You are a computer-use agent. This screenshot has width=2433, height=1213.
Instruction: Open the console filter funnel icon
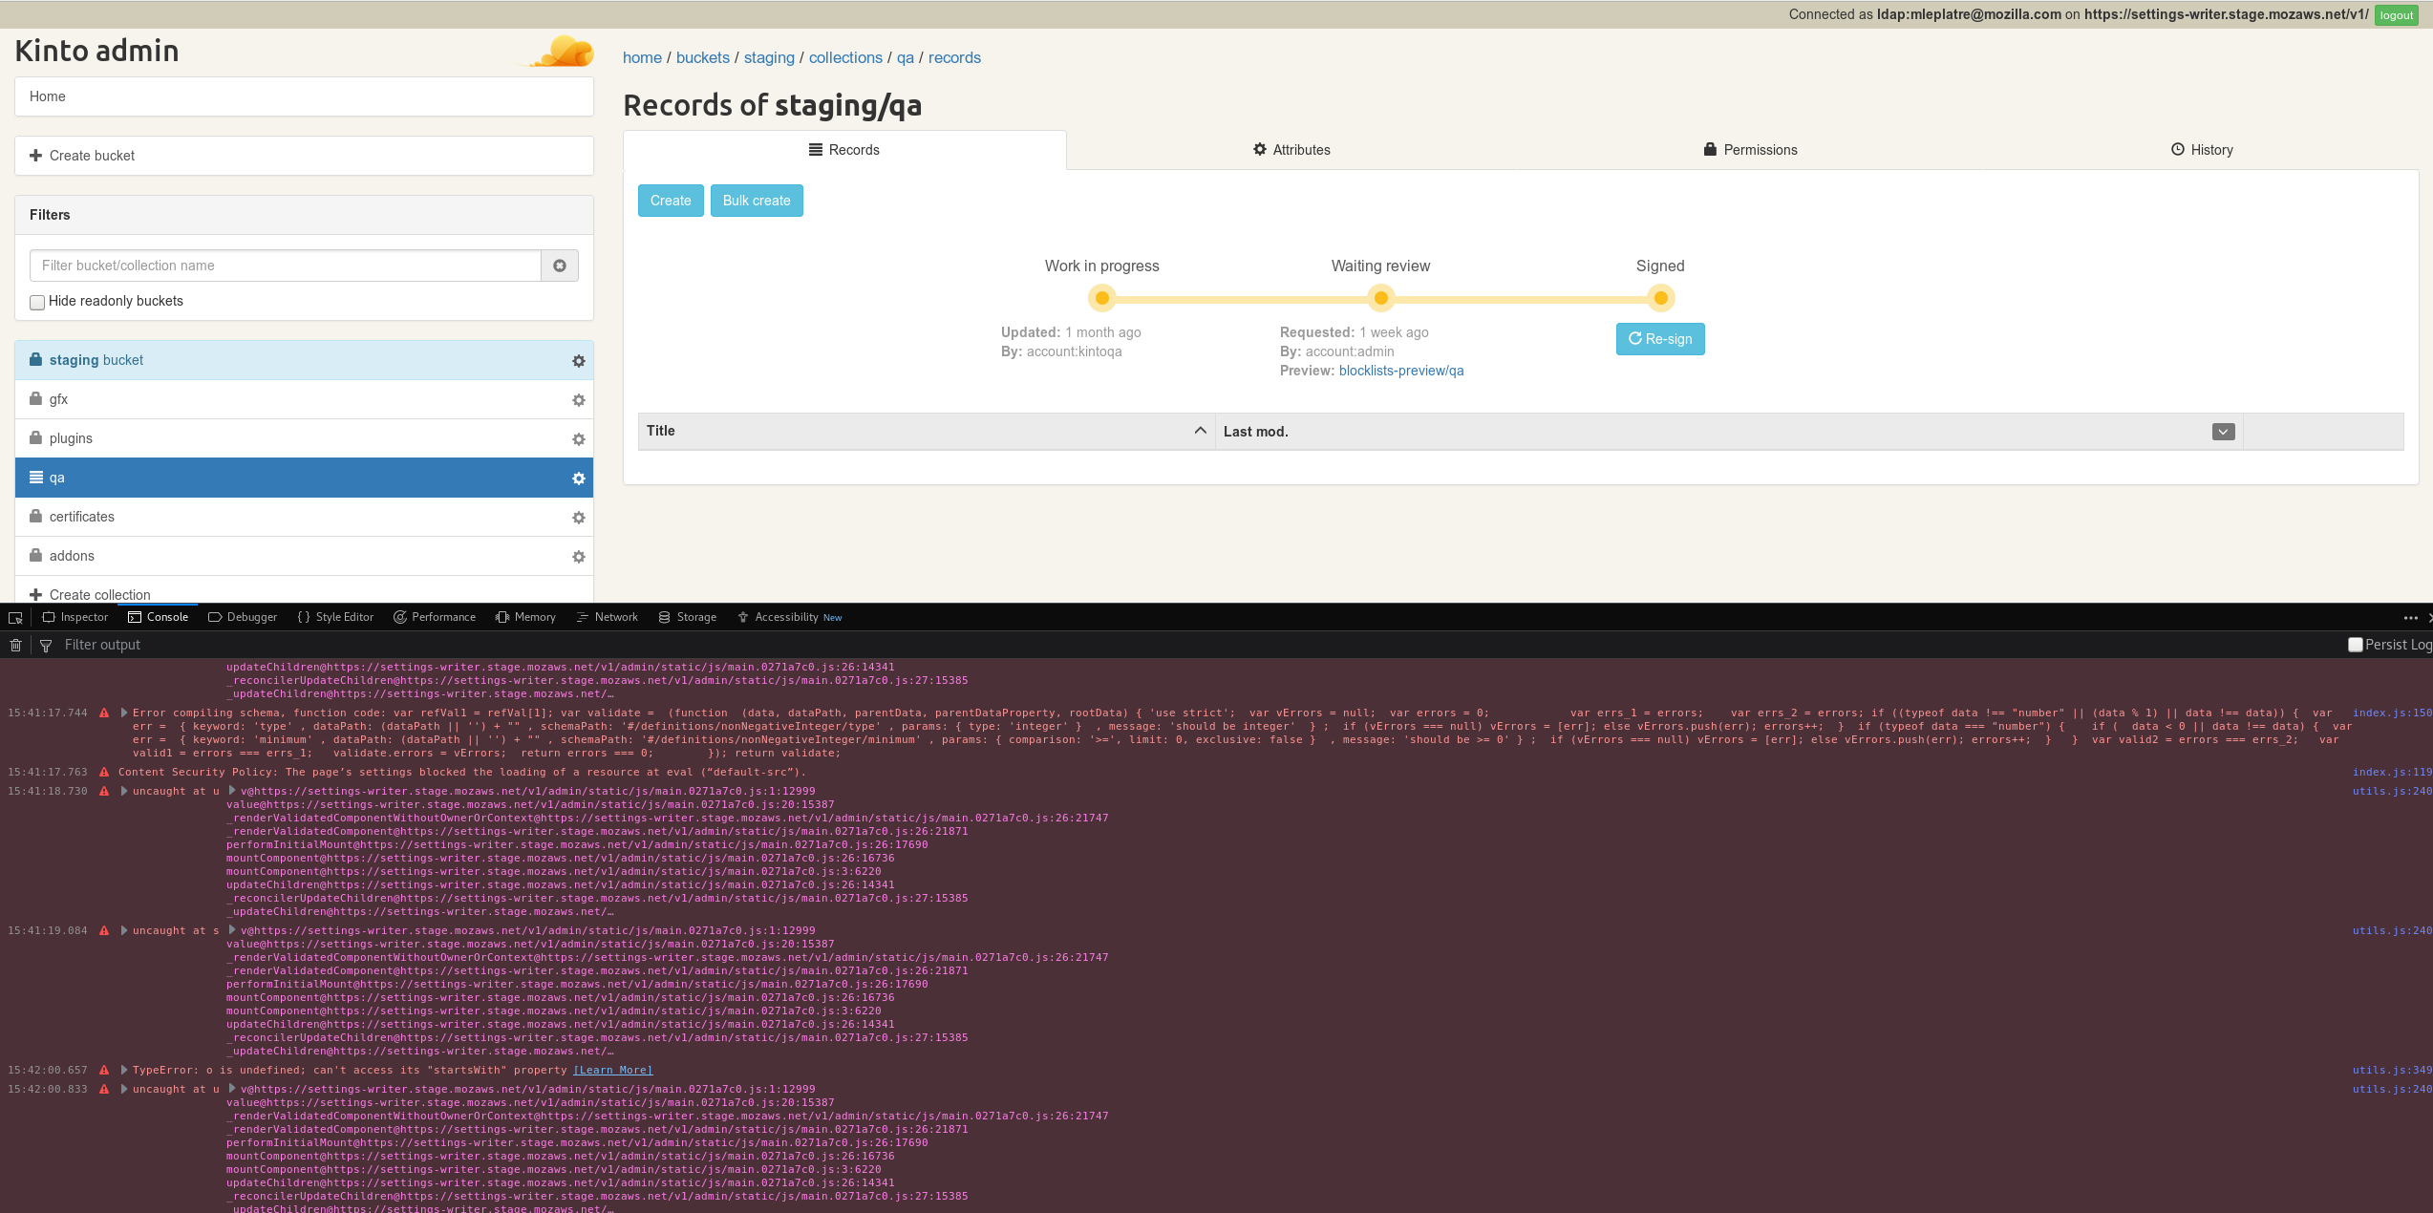[46, 645]
